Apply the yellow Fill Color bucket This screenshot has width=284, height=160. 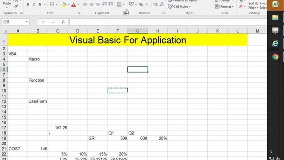(64, 4)
